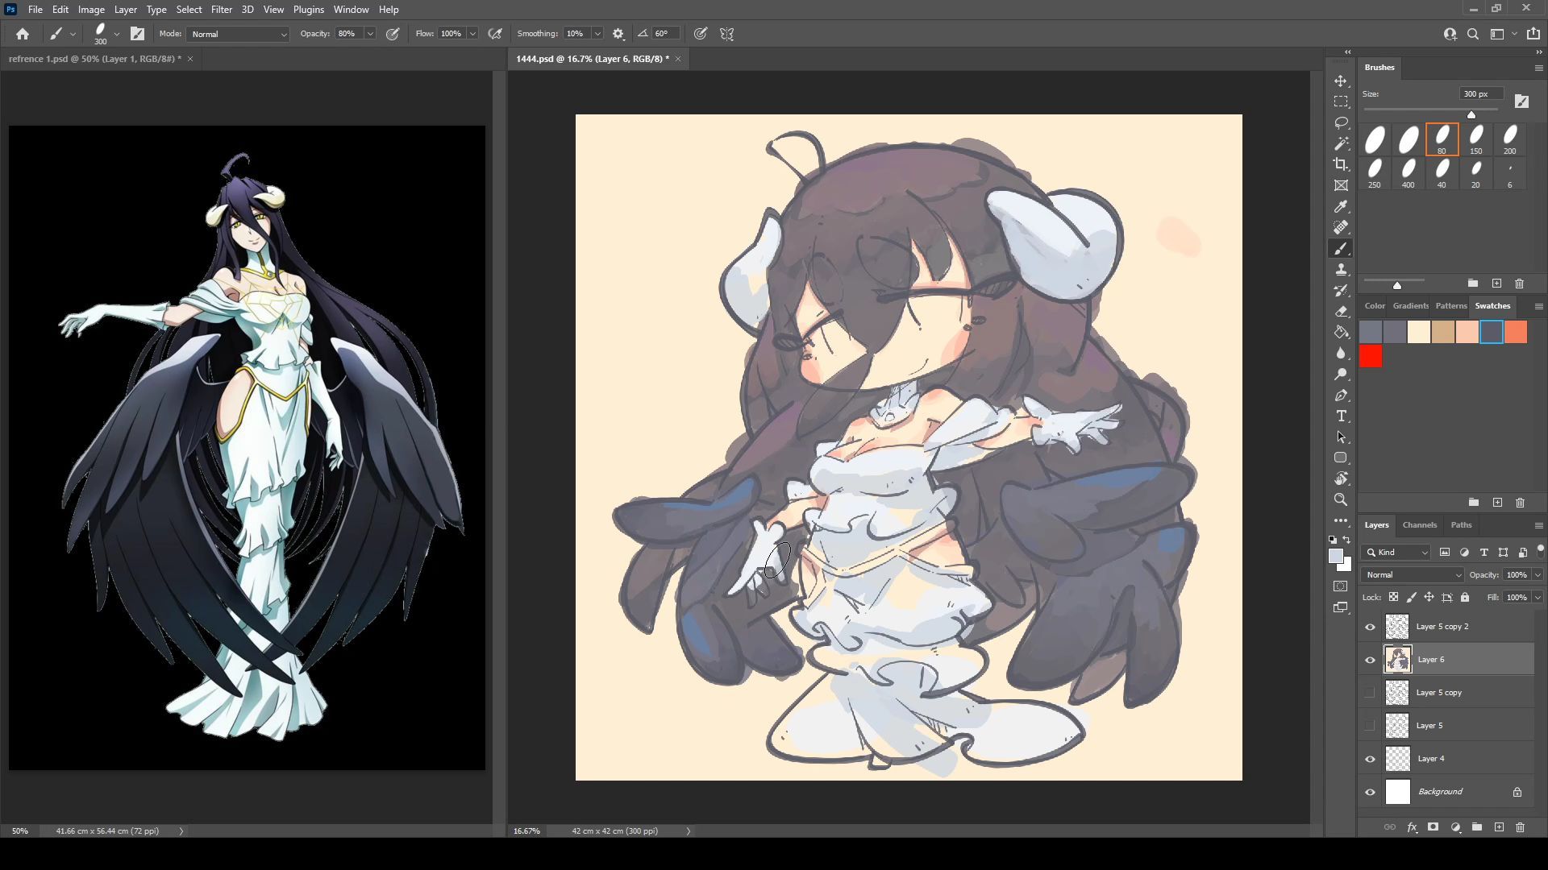Create new group in Layers panel

pos(1476,827)
